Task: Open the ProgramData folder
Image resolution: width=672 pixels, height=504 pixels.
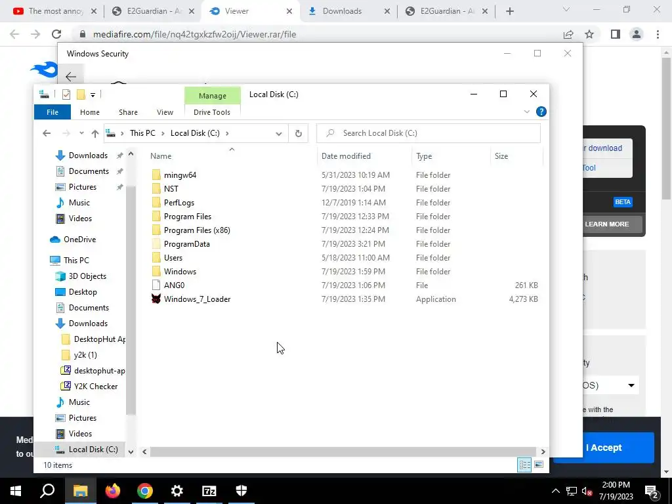Action: pos(186,244)
